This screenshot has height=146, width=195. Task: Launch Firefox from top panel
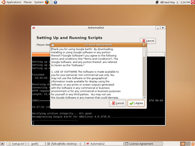point(47,2)
